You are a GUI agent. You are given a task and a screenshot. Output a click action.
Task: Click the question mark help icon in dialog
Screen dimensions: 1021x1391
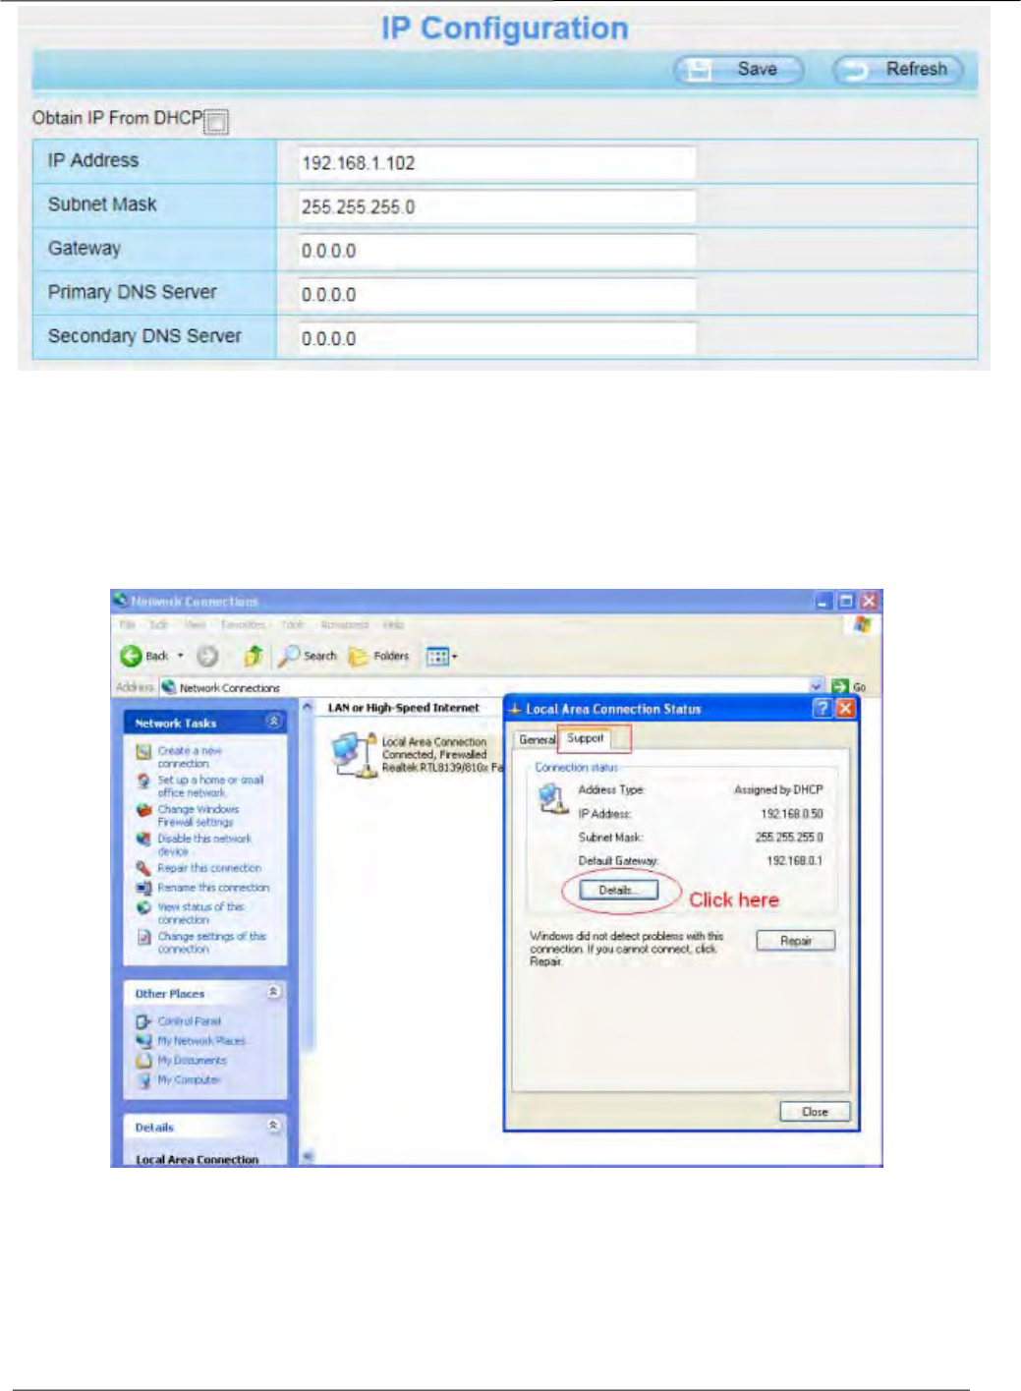(x=822, y=709)
